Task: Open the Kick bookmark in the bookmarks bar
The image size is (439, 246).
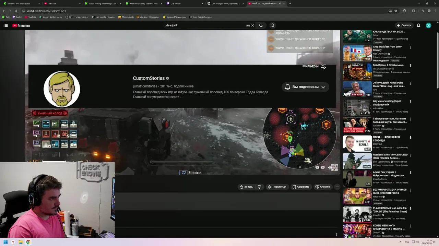Action: point(6,17)
